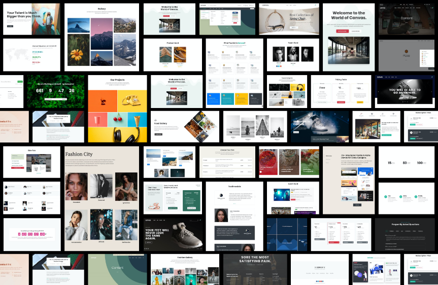Click the dark button under Food Gallery
This screenshot has width=438, height=285.
click(158, 134)
